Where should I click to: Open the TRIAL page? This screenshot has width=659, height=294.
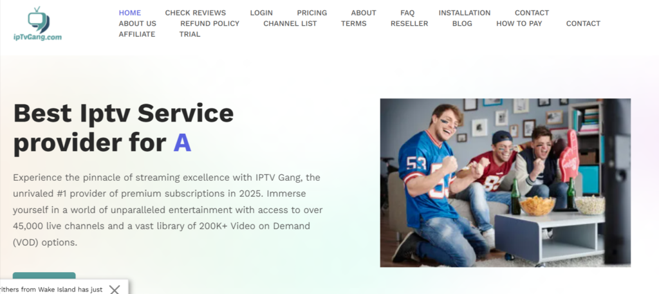(190, 35)
